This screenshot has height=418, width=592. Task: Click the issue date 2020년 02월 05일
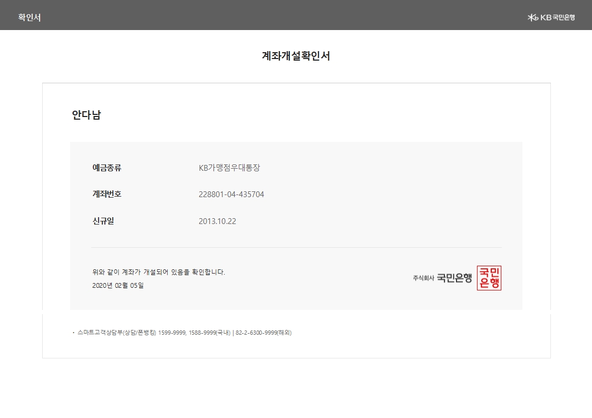pos(118,286)
